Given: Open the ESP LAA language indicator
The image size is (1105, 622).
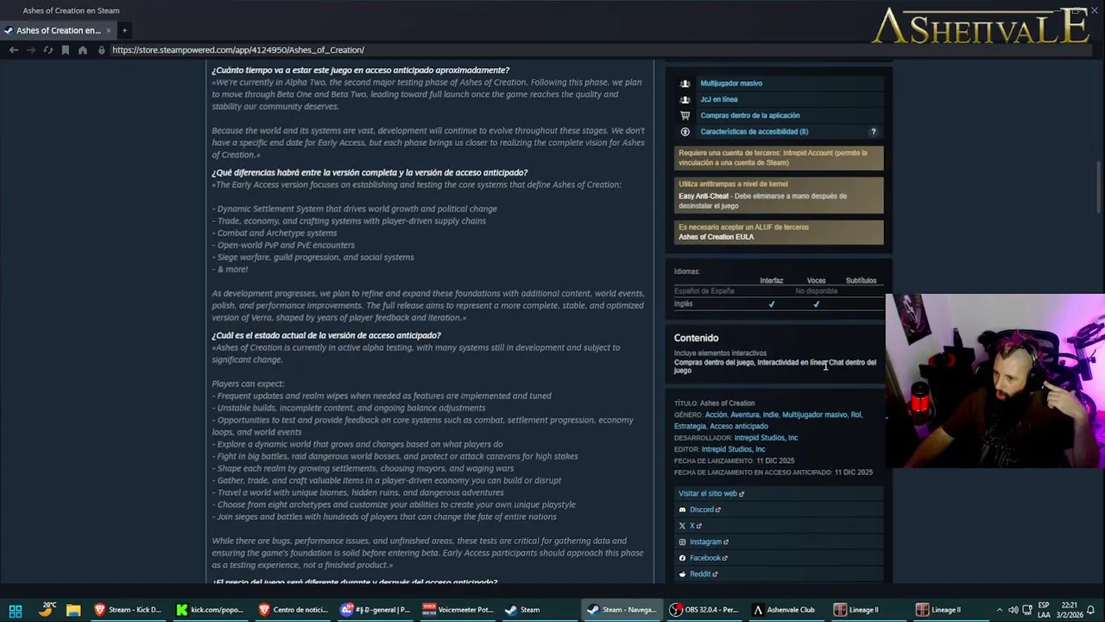Looking at the screenshot, I should click(1045, 610).
